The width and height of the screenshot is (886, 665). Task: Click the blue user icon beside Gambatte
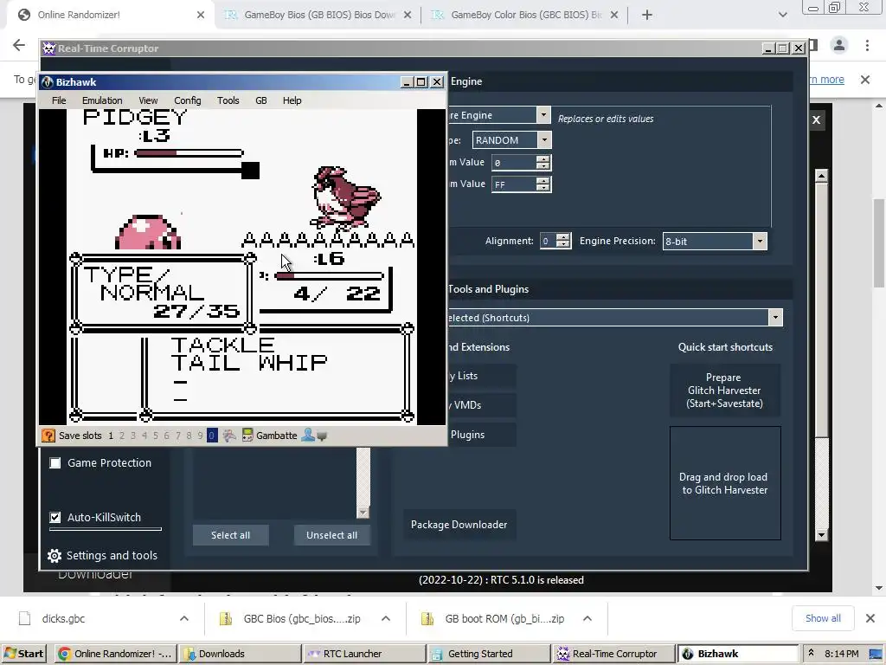[308, 435]
